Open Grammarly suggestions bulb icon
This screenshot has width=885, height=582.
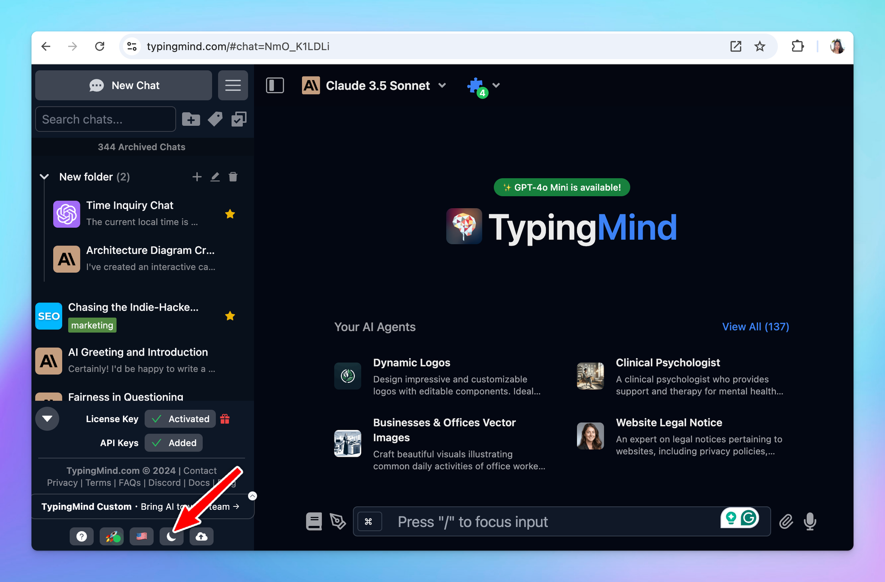(x=731, y=517)
